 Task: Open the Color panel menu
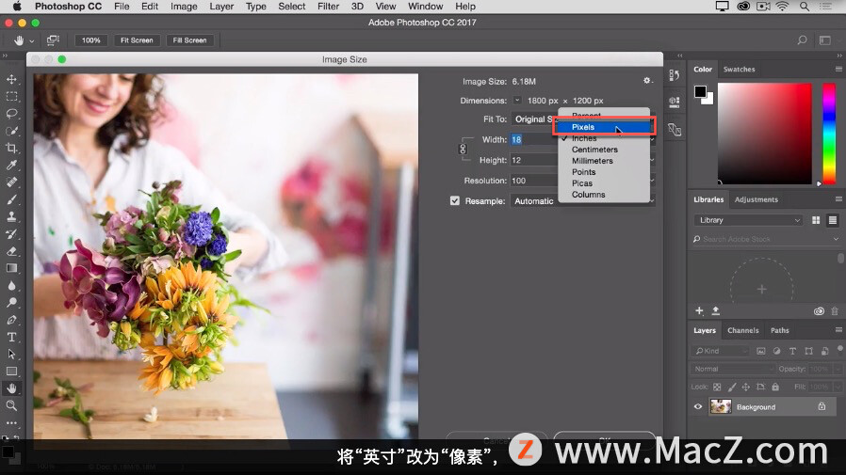[x=838, y=69]
